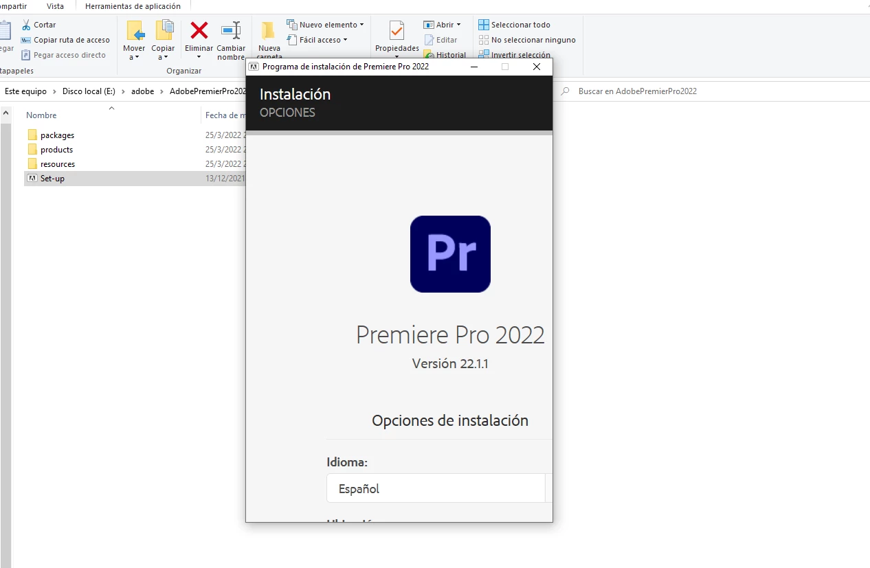Click the Editar button in ribbon
The width and height of the screenshot is (870, 568).
[440, 40]
